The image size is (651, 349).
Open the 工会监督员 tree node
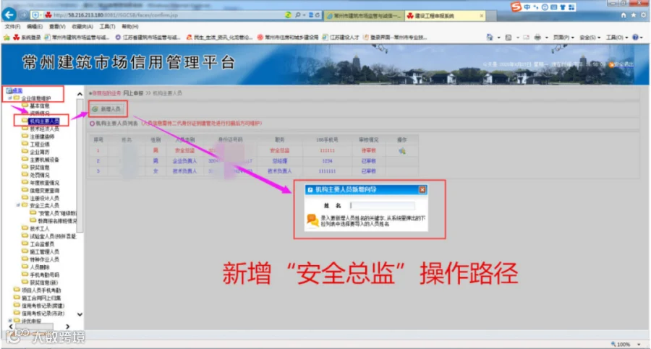click(42, 244)
